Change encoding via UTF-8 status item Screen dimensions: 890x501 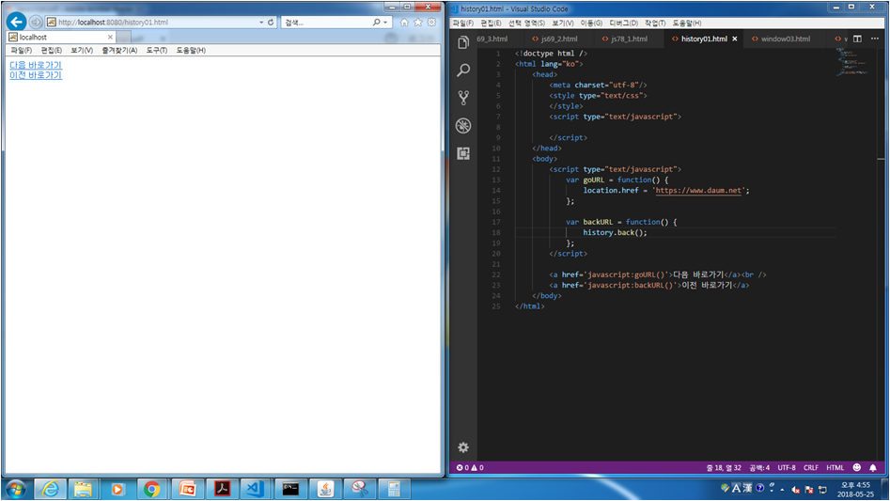coord(787,467)
